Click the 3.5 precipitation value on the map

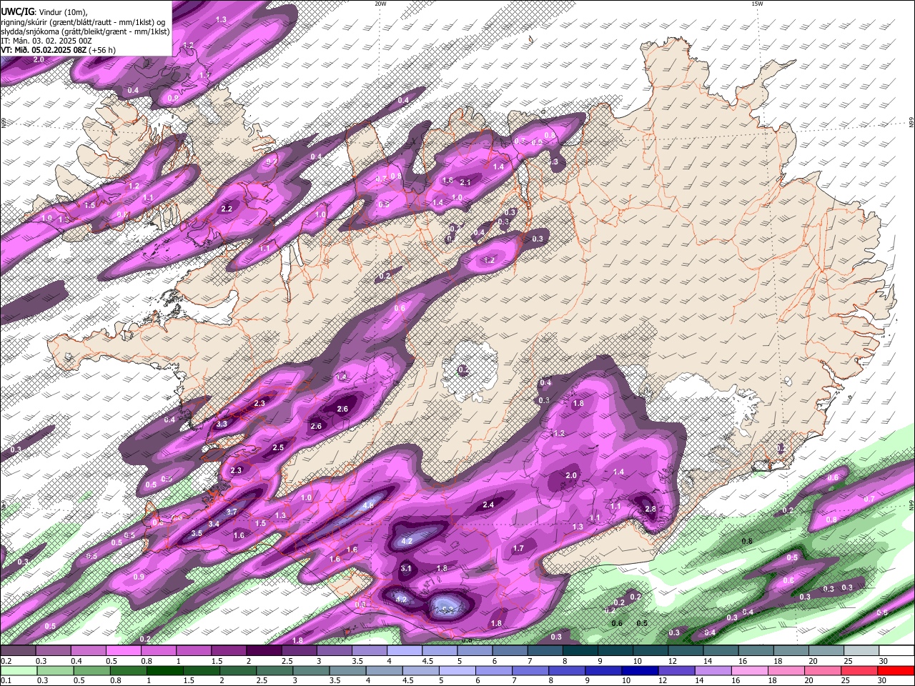point(197,533)
